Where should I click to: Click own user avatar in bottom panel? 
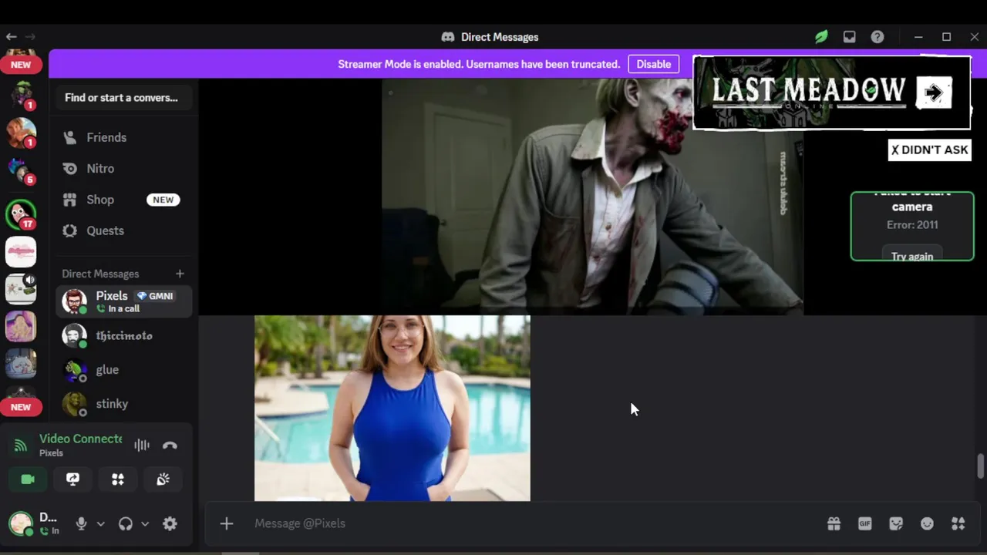[x=21, y=523]
